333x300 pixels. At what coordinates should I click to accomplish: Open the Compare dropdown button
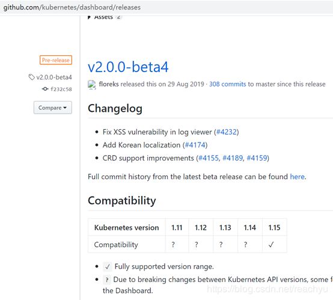click(53, 108)
